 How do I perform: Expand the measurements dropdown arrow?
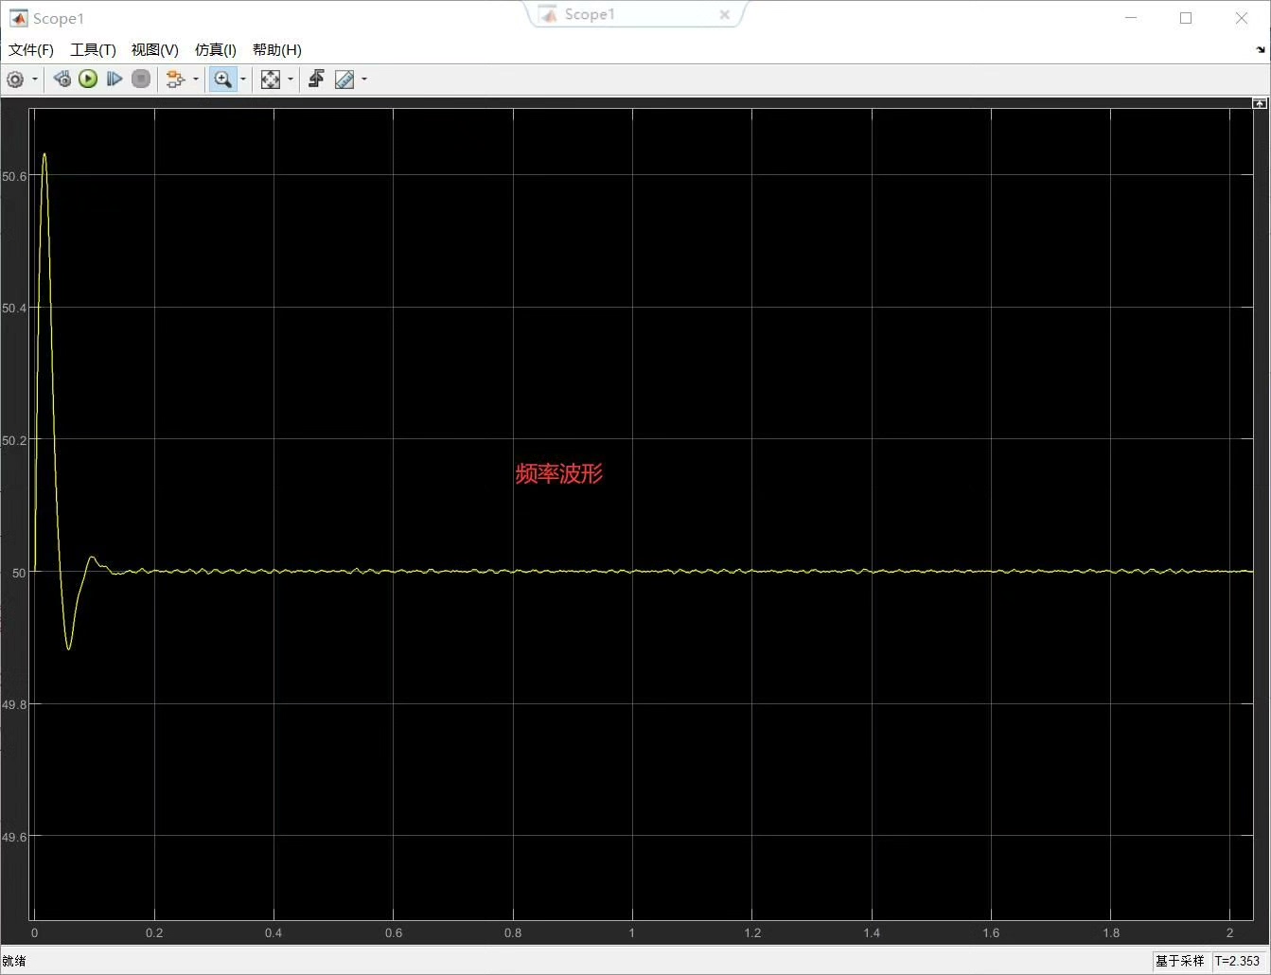pyautogui.click(x=364, y=80)
